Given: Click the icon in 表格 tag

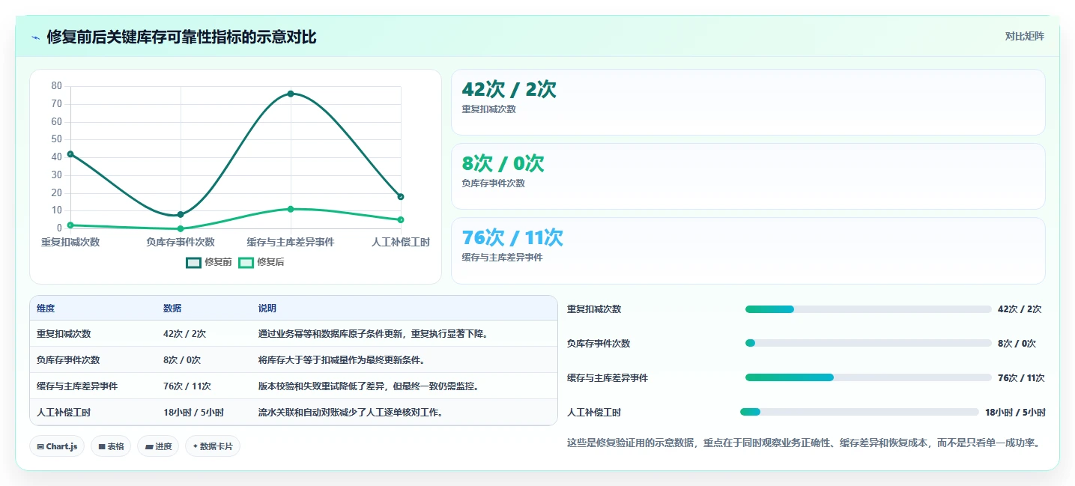Looking at the screenshot, I should coord(102,446).
